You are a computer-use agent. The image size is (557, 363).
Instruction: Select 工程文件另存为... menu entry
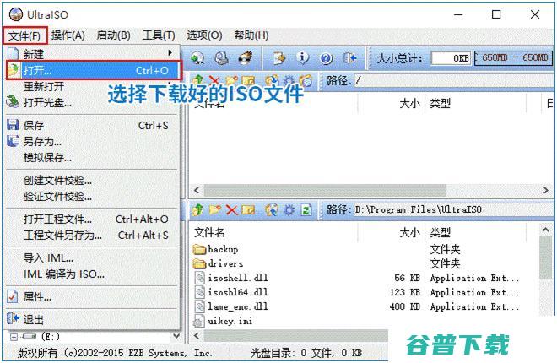pos(92,236)
